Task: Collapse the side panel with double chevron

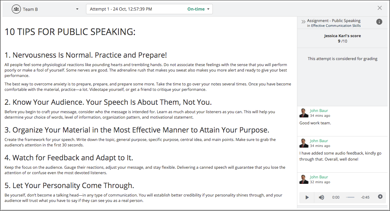Action: [303, 22]
